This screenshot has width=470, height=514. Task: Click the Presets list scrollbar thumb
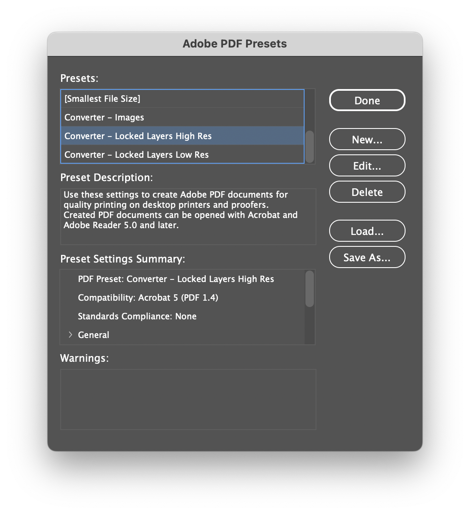(x=310, y=147)
